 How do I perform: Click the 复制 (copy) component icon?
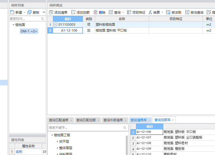(x=29, y=12)
